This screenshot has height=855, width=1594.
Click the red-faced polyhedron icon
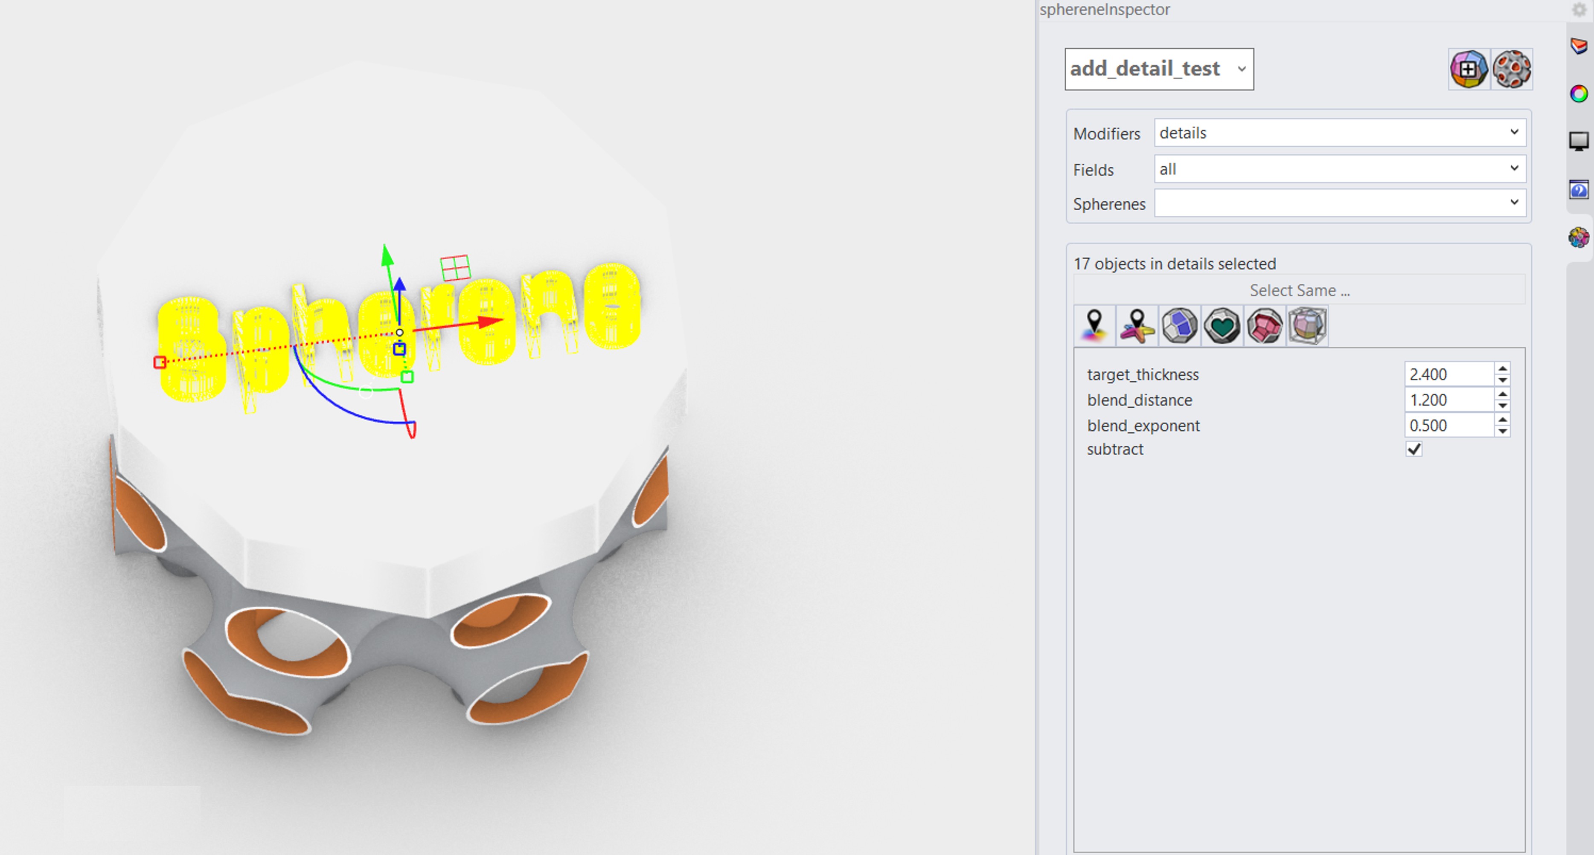[x=1265, y=325]
